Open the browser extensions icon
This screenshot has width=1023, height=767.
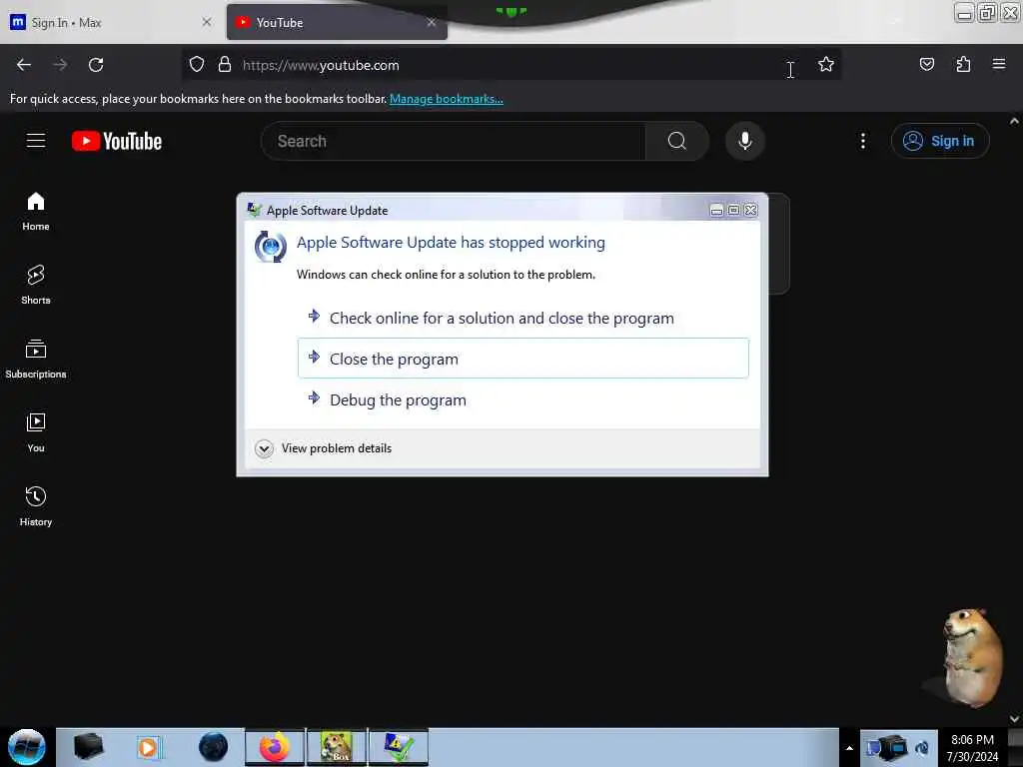[x=963, y=65]
